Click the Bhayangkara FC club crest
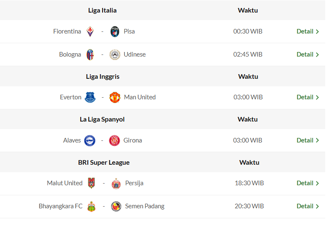The width and height of the screenshot is (329, 228). coord(91,206)
